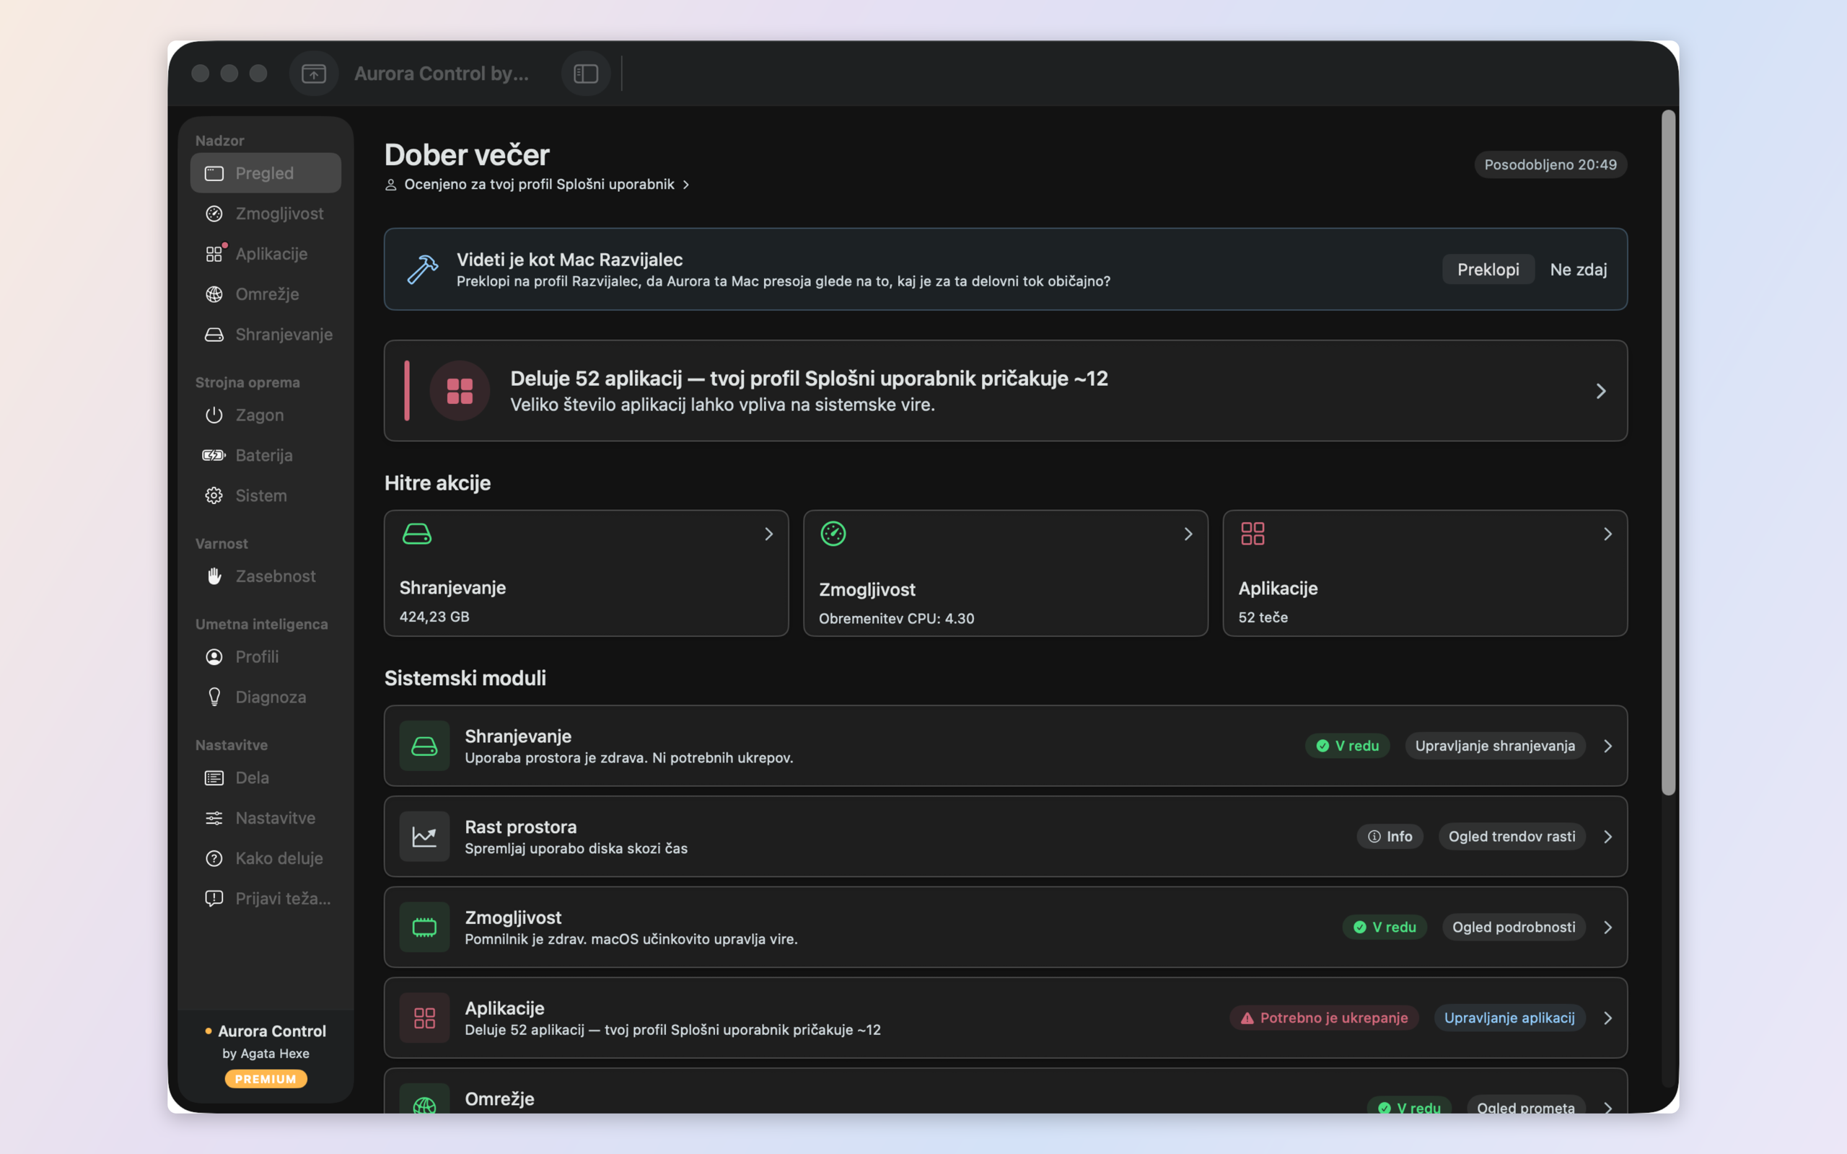The image size is (1847, 1154).
Task: Click Rast prostora chart icon
Action: (424, 837)
